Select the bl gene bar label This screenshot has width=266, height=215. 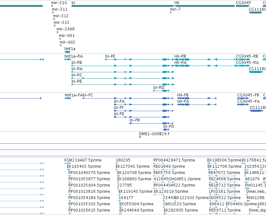[x=73, y=3]
